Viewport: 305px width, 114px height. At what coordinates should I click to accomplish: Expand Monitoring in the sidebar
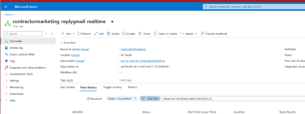[7, 87]
